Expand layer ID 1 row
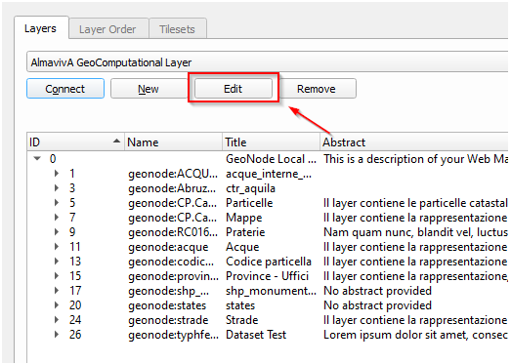Viewport: 511px width, 364px height. click(x=57, y=173)
